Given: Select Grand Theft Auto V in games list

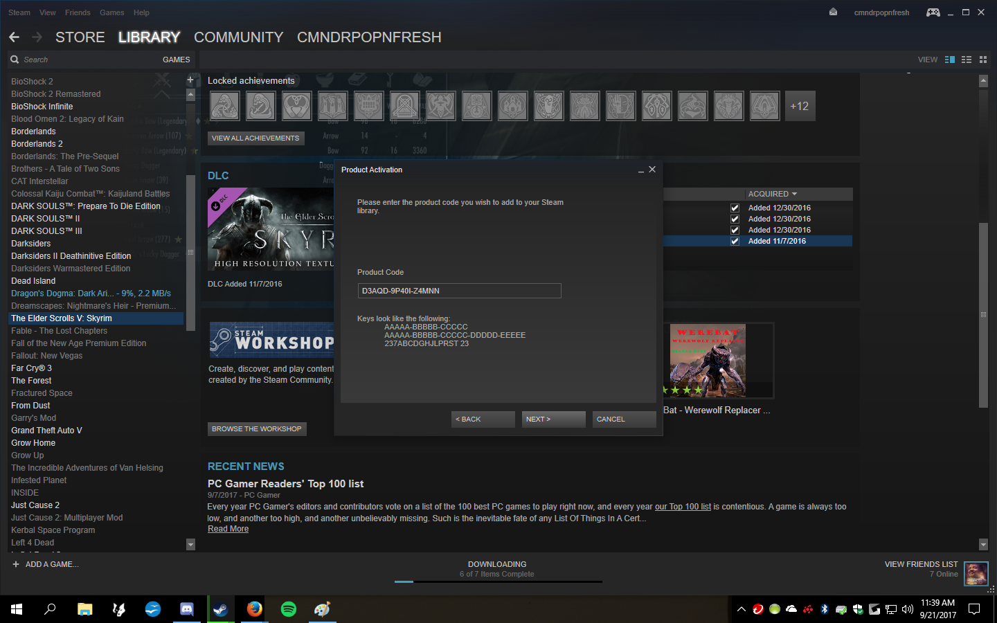Looking at the screenshot, I should (46, 431).
